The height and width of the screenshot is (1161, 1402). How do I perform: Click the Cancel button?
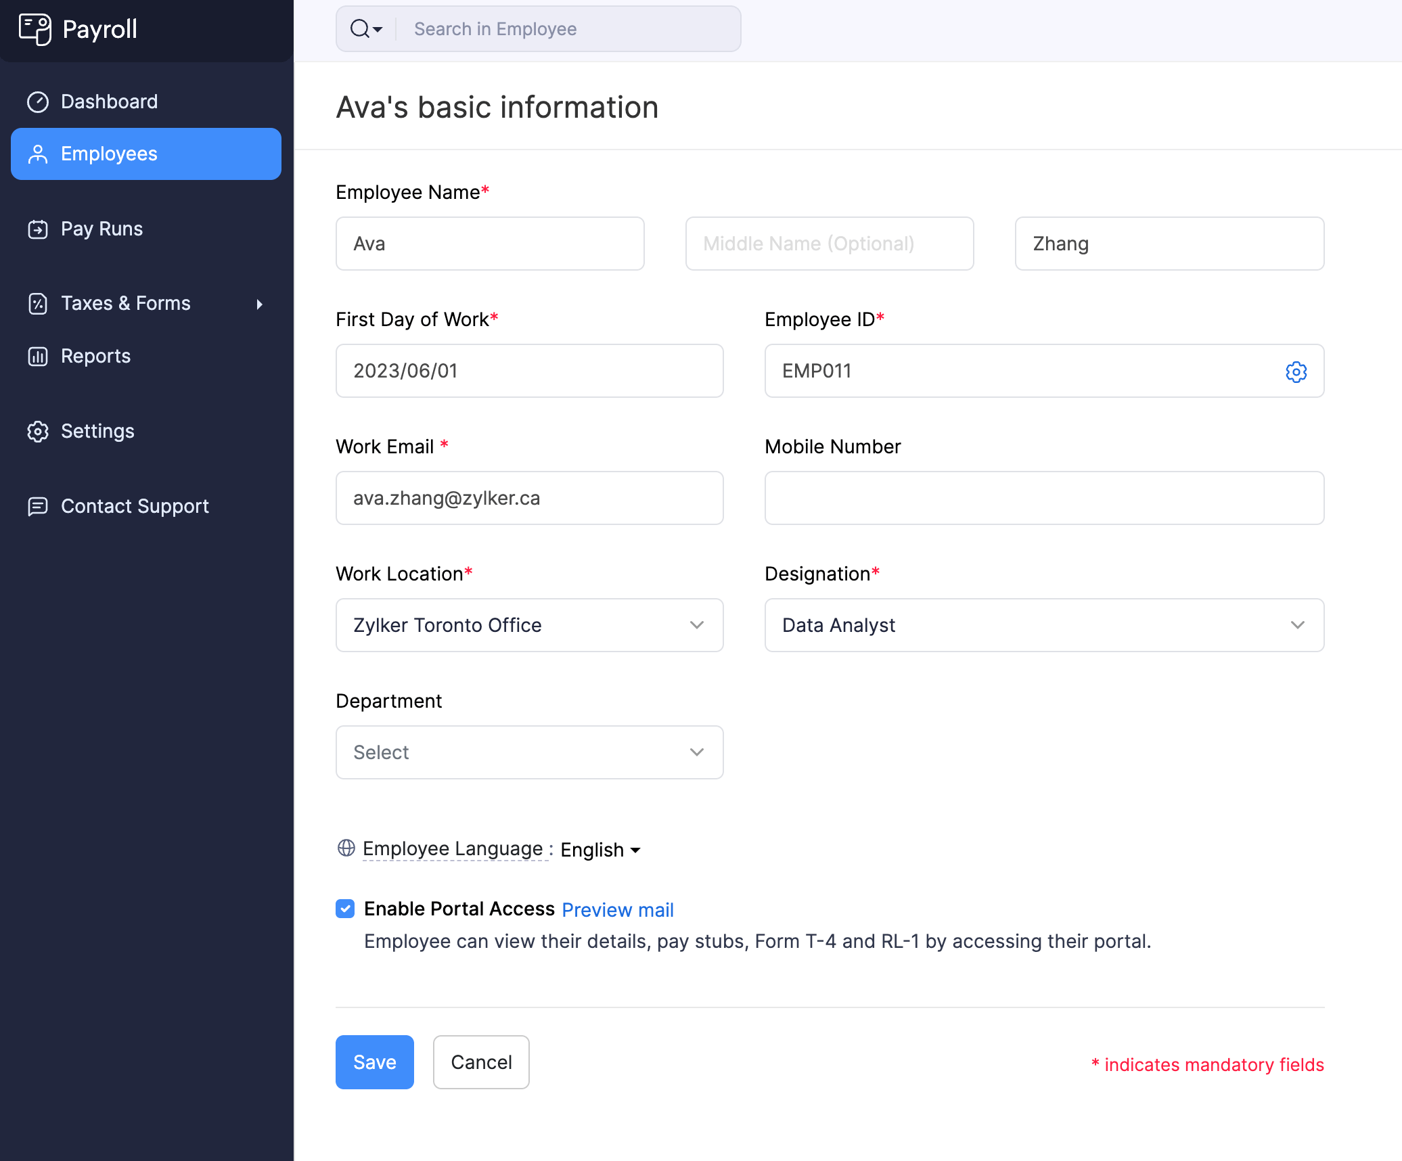[481, 1062]
